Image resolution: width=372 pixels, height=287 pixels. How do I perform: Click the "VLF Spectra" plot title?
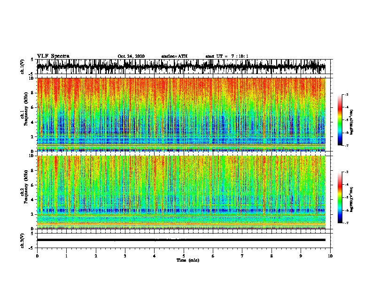click(x=53, y=56)
